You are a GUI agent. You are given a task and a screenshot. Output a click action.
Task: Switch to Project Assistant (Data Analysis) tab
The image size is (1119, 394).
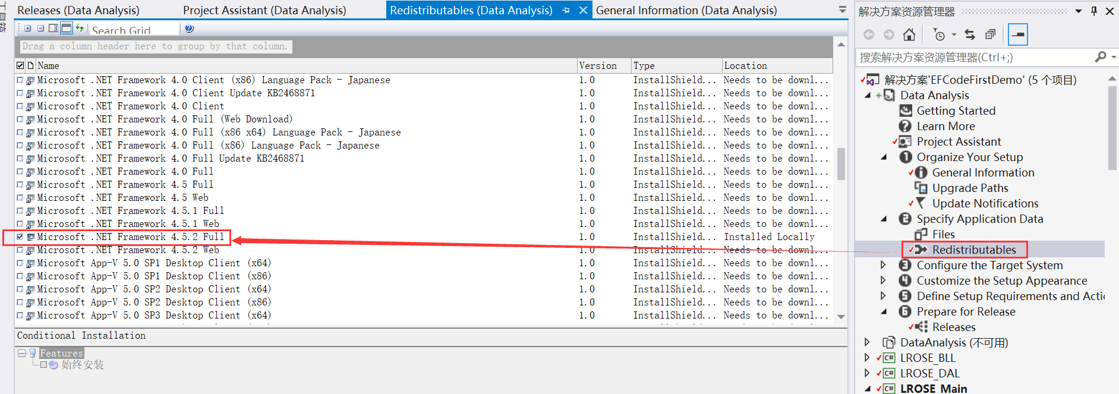tap(264, 10)
